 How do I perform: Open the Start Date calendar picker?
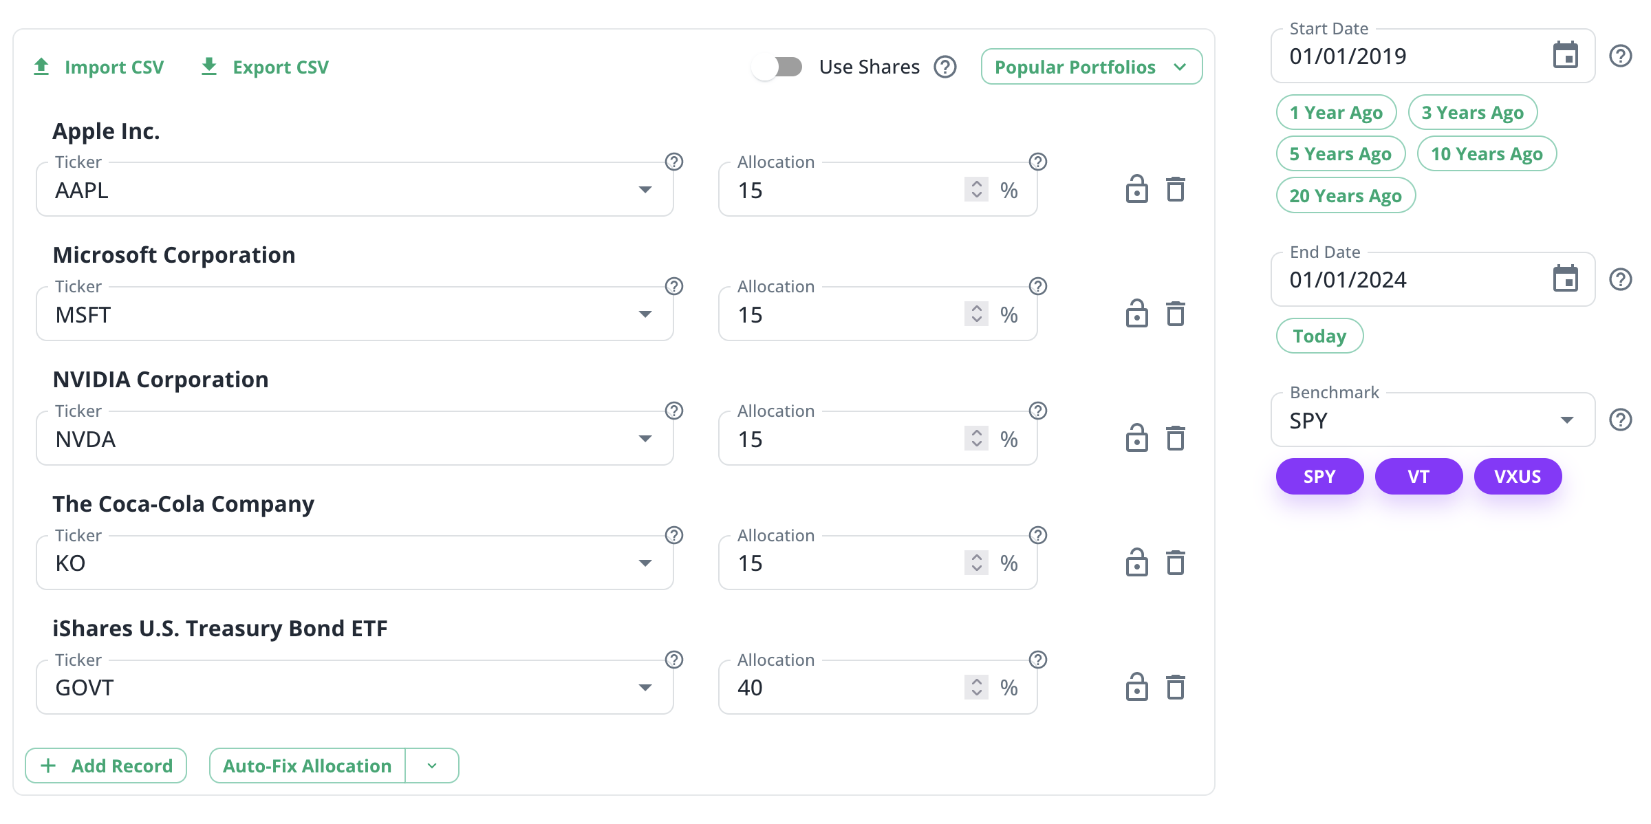(x=1566, y=55)
